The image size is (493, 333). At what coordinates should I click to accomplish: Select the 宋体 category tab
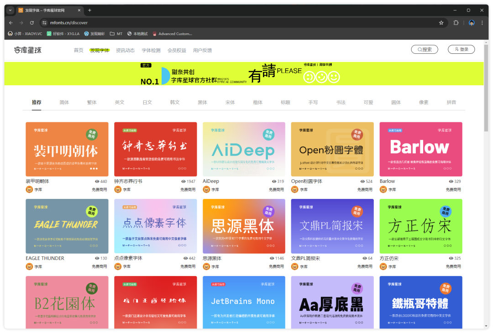[230, 103]
